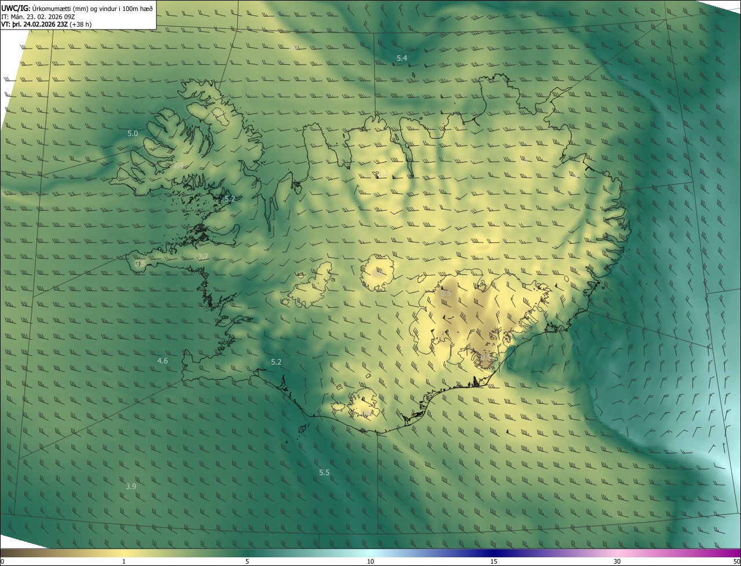The height and width of the screenshot is (566, 741).
Task: Click the 5.2 value near the southwest coast
Action: click(x=276, y=362)
